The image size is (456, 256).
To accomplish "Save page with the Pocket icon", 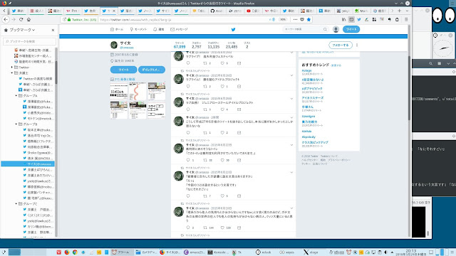I will [x=302, y=19].
